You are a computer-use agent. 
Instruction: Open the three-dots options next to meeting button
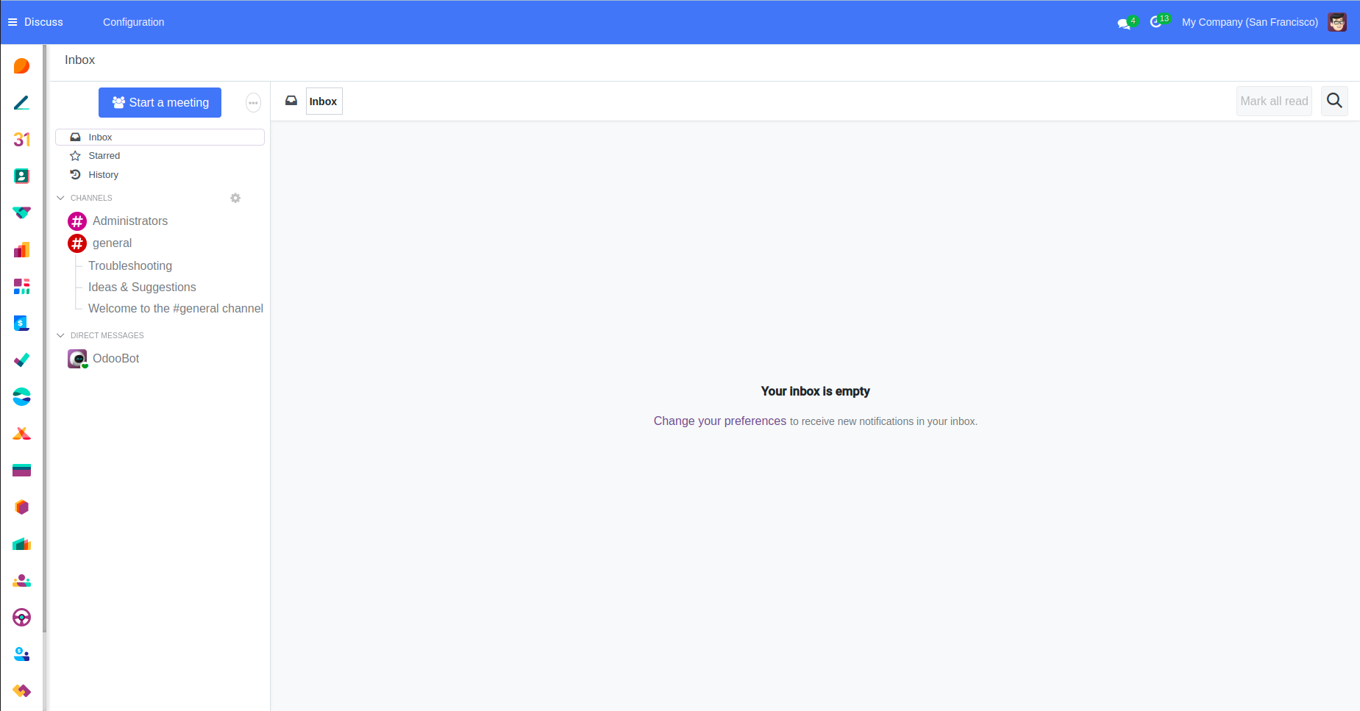click(x=253, y=103)
